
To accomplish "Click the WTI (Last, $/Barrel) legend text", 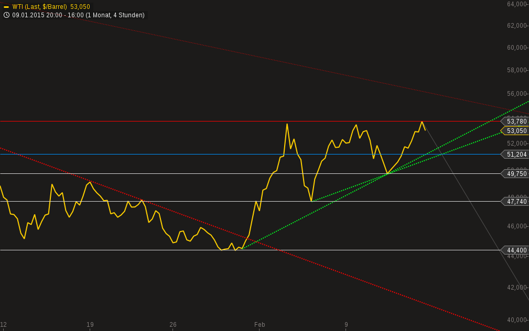I will tap(41, 7).
